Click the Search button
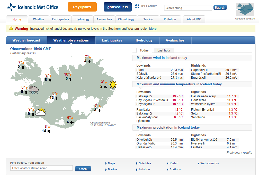The height and width of the screenshot is (176, 259). pos(220,8)
